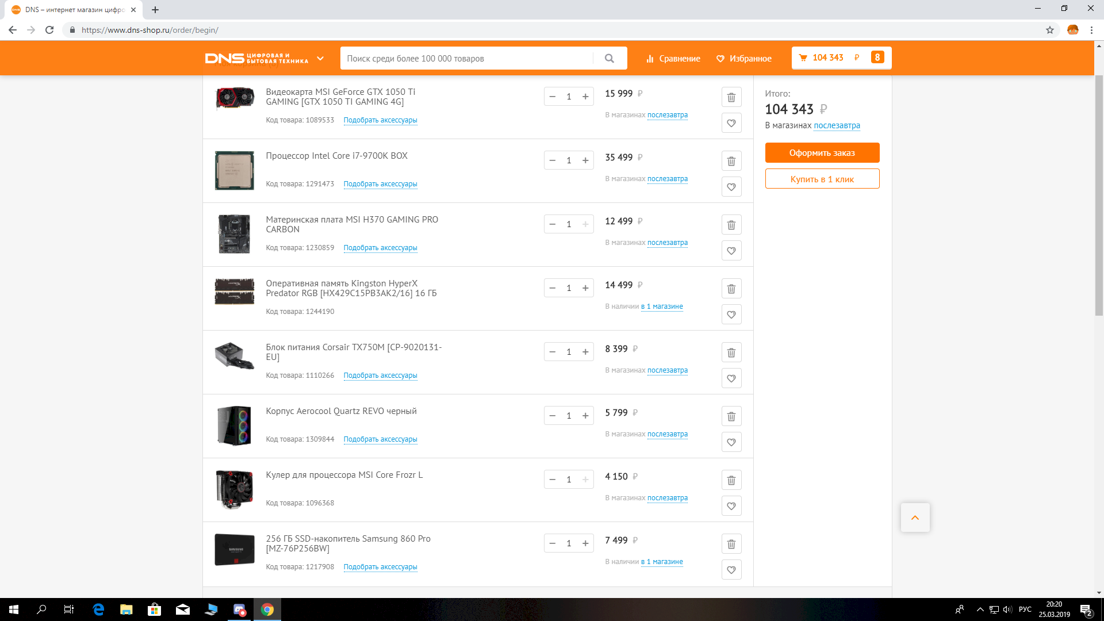Decrease quantity of Corsair TX750M power supply
This screenshot has height=621, width=1104.
[553, 352]
